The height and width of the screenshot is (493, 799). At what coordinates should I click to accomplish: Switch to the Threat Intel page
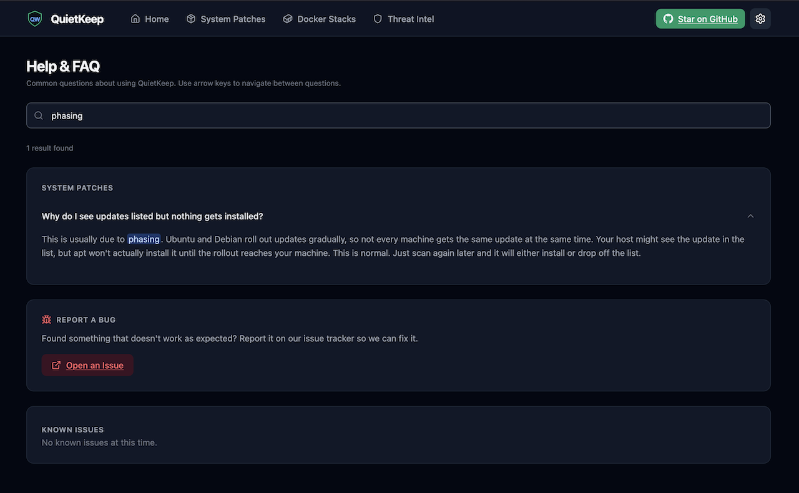pos(410,19)
